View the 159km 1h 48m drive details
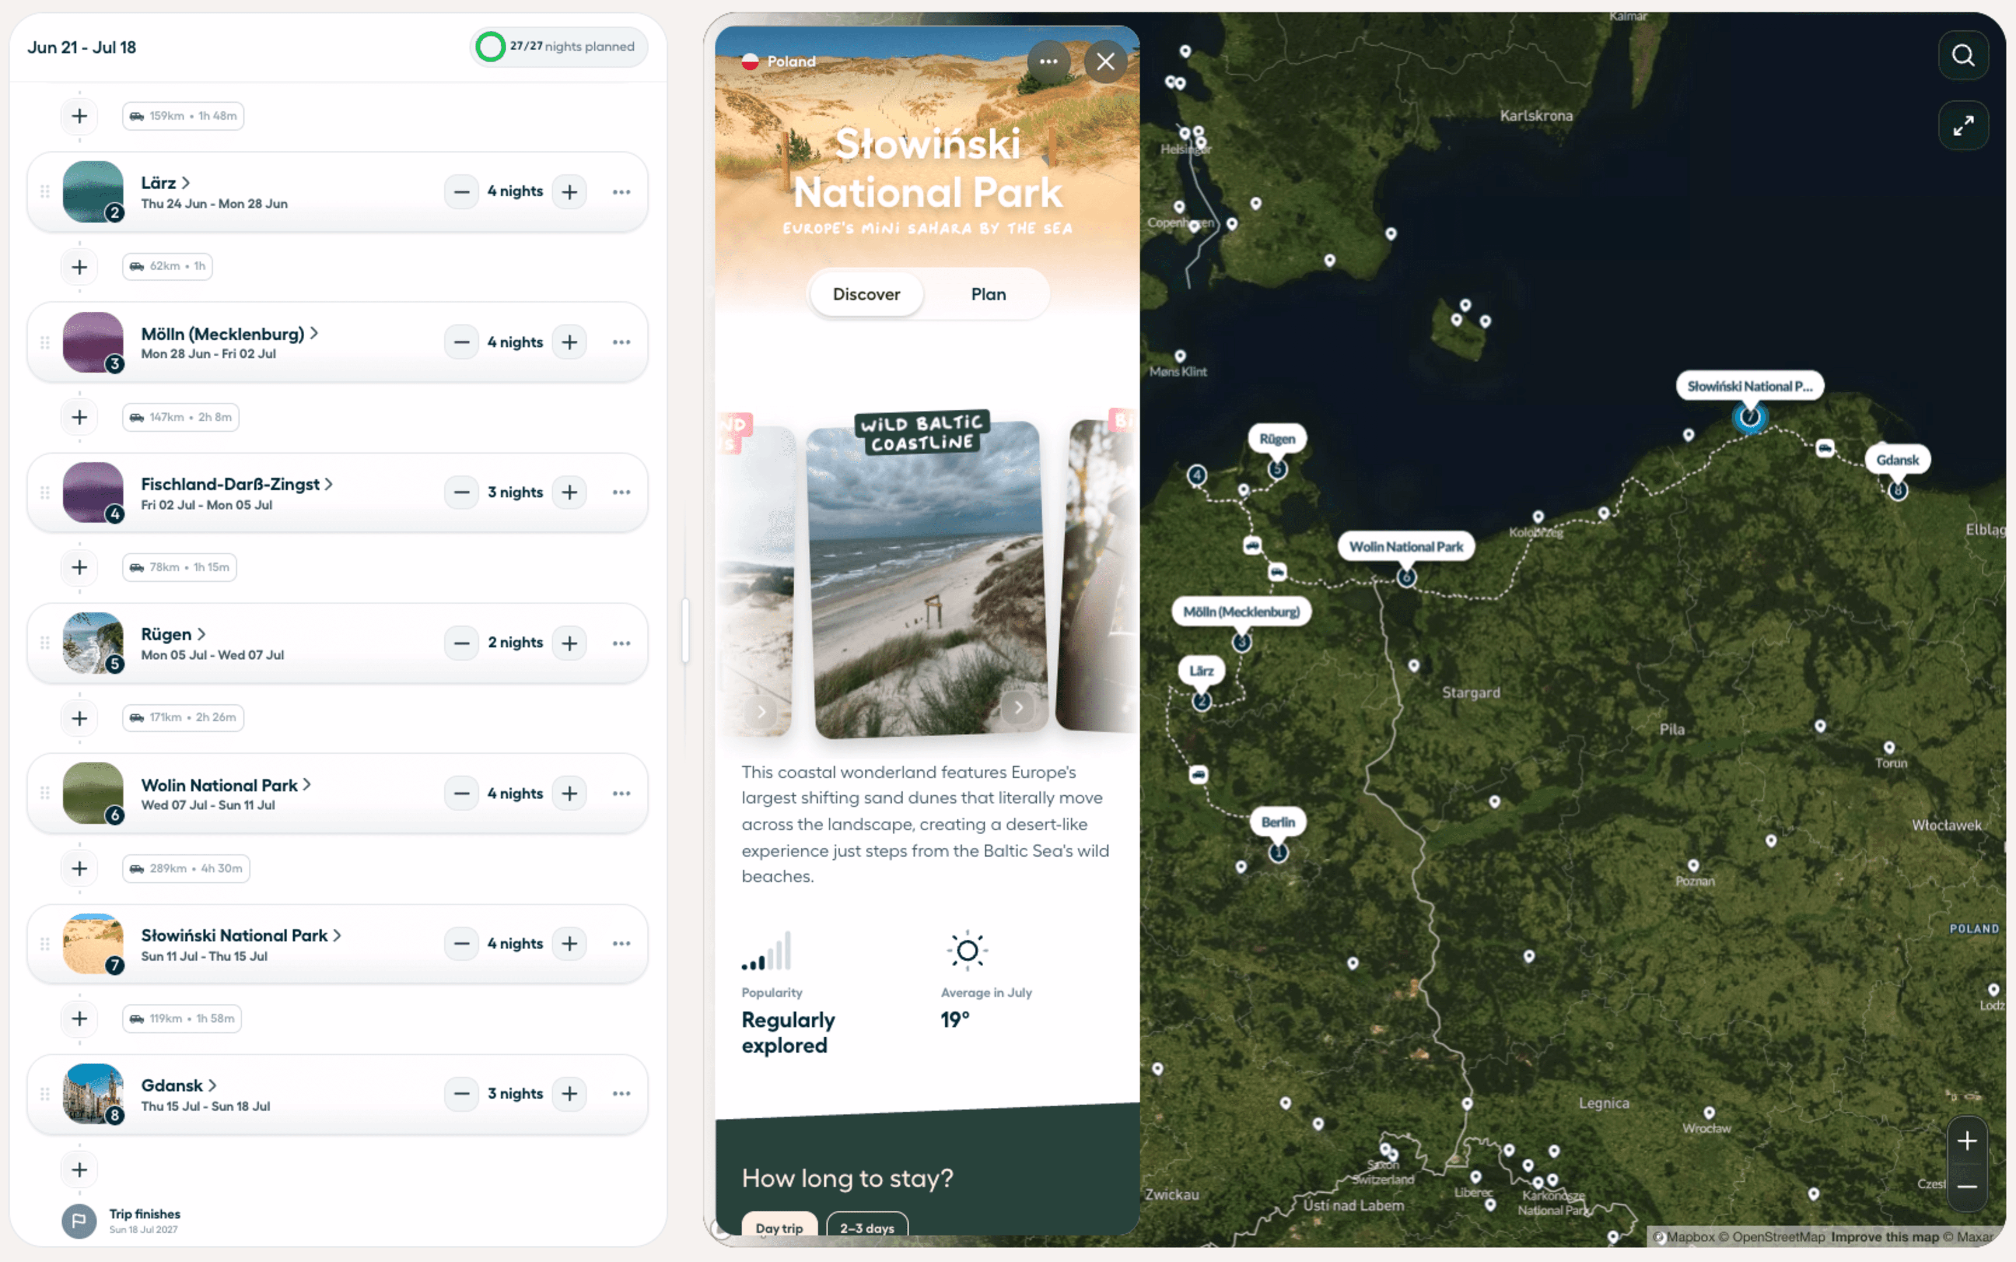The height and width of the screenshot is (1262, 2016). (183, 116)
